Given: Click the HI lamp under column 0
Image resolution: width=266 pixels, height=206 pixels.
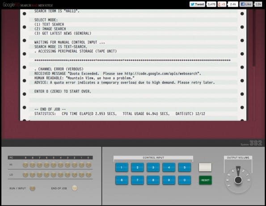Looking at the screenshot, I should coord(89,165).
